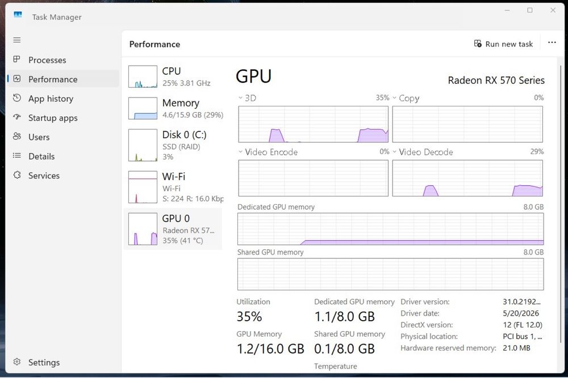The height and width of the screenshot is (378, 568).
Task: Click the Dedicated GPU memory graph
Action: click(x=391, y=229)
